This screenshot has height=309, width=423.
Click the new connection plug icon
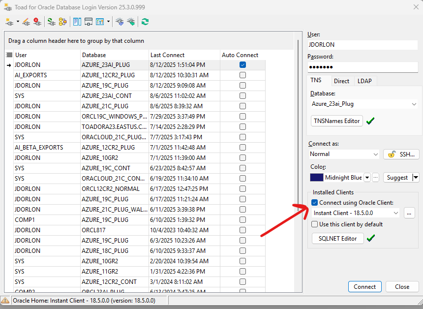pos(9,22)
